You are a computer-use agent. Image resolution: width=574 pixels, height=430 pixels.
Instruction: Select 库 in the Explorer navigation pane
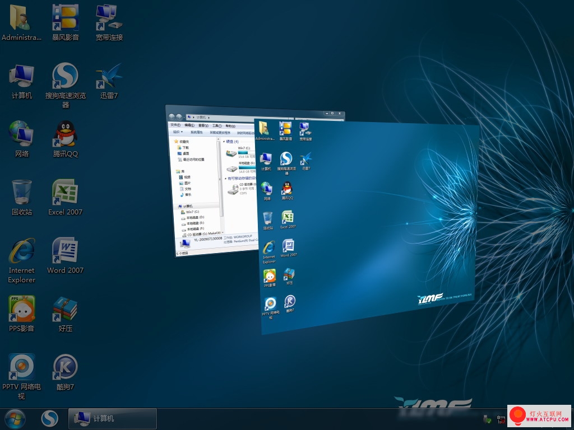click(x=180, y=171)
